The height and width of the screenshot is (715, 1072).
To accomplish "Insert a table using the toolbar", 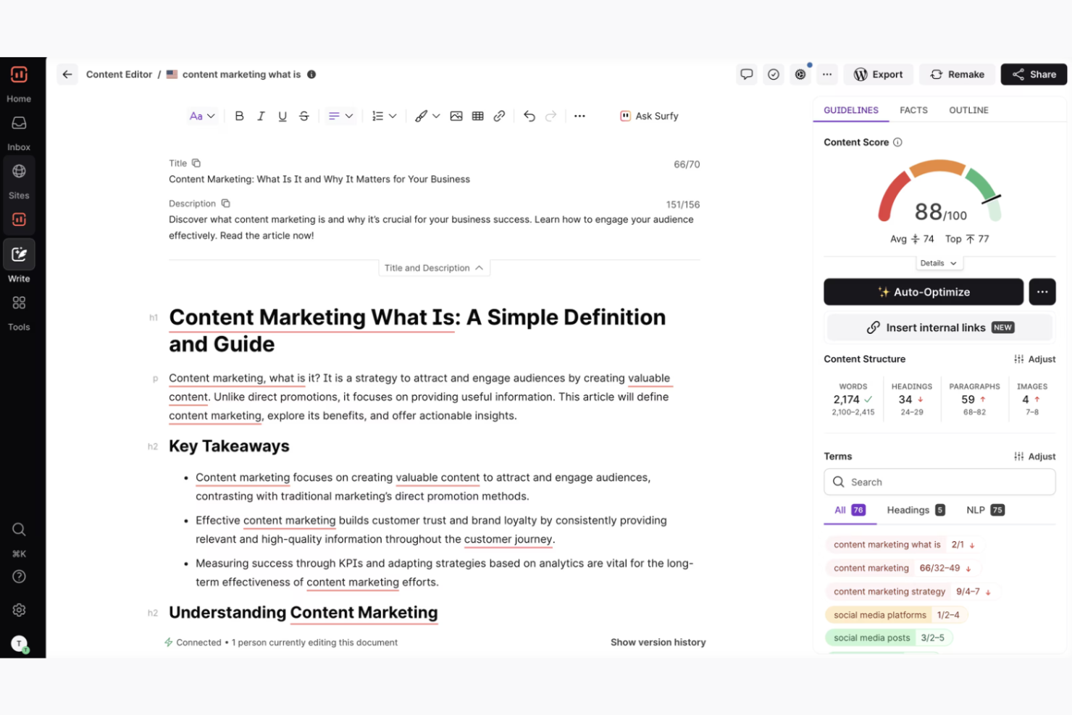I will [x=477, y=115].
